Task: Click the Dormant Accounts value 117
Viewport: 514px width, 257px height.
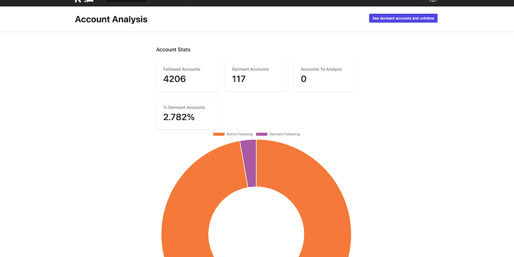Action: (238, 79)
